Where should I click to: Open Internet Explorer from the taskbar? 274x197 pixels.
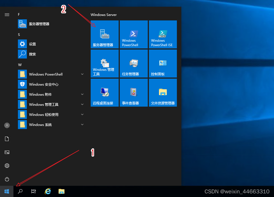(x=48, y=191)
